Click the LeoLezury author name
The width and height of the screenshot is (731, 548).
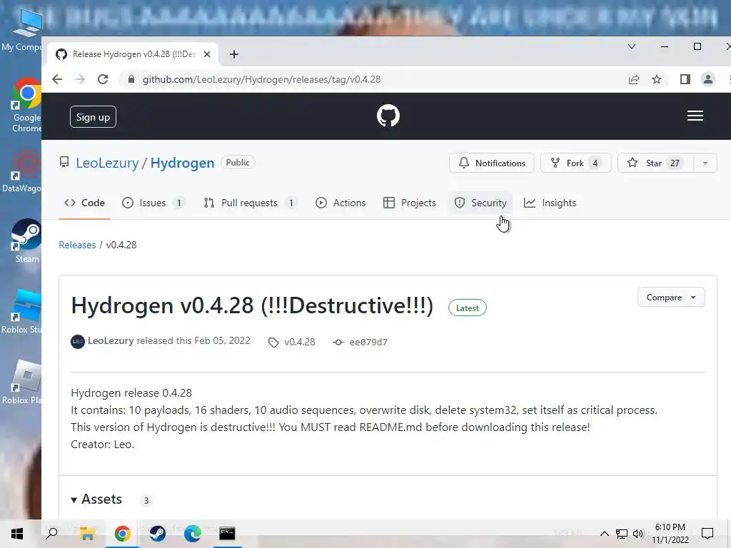click(x=111, y=340)
